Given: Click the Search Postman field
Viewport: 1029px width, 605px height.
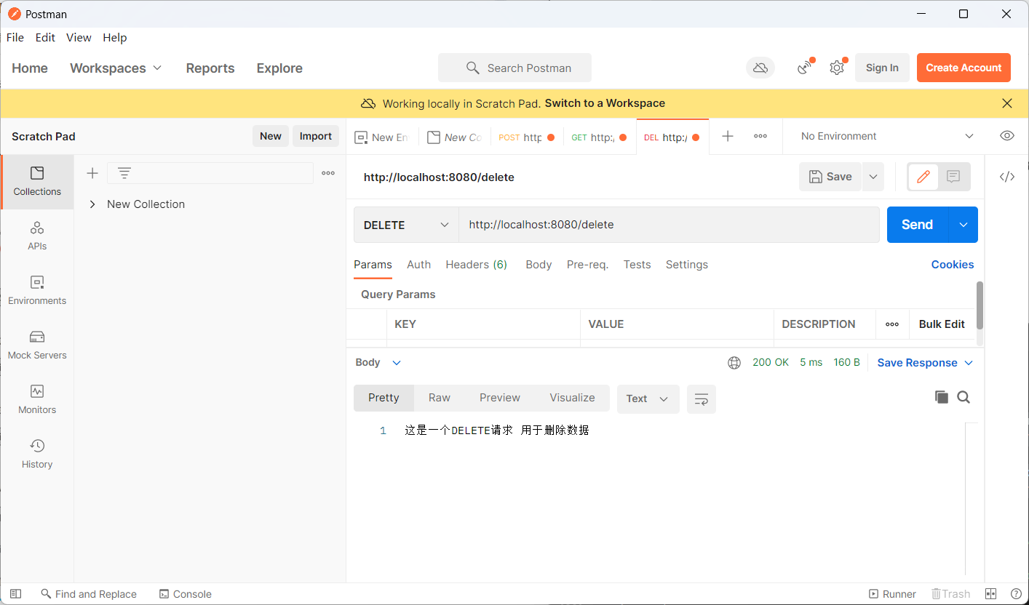Looking at the screenshot, I should pos(514,68).
